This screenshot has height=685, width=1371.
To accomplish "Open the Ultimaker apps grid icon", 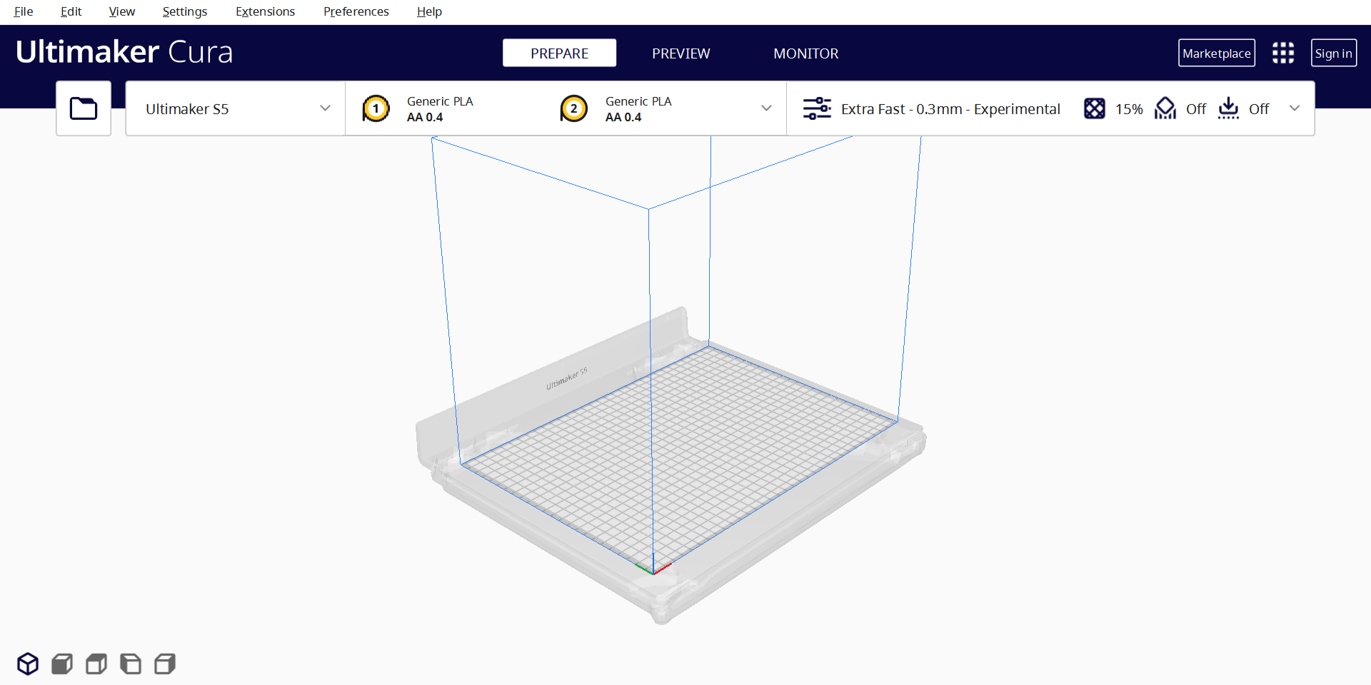I will (1282, 53).
